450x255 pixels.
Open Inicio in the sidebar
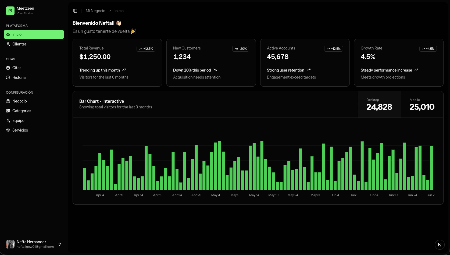point(34,34)
